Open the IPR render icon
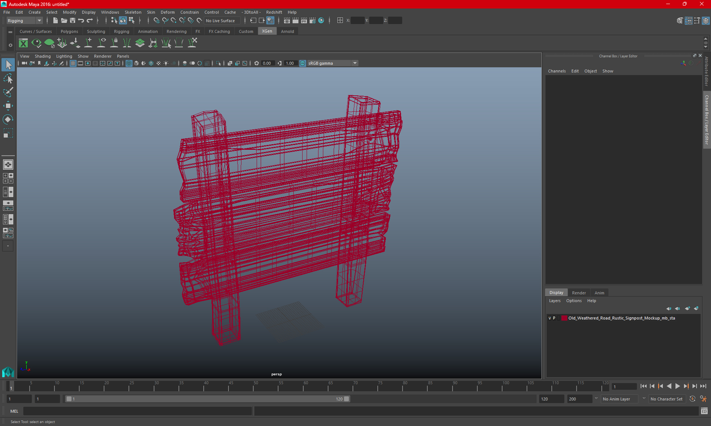711x426 pixels. 304,21
